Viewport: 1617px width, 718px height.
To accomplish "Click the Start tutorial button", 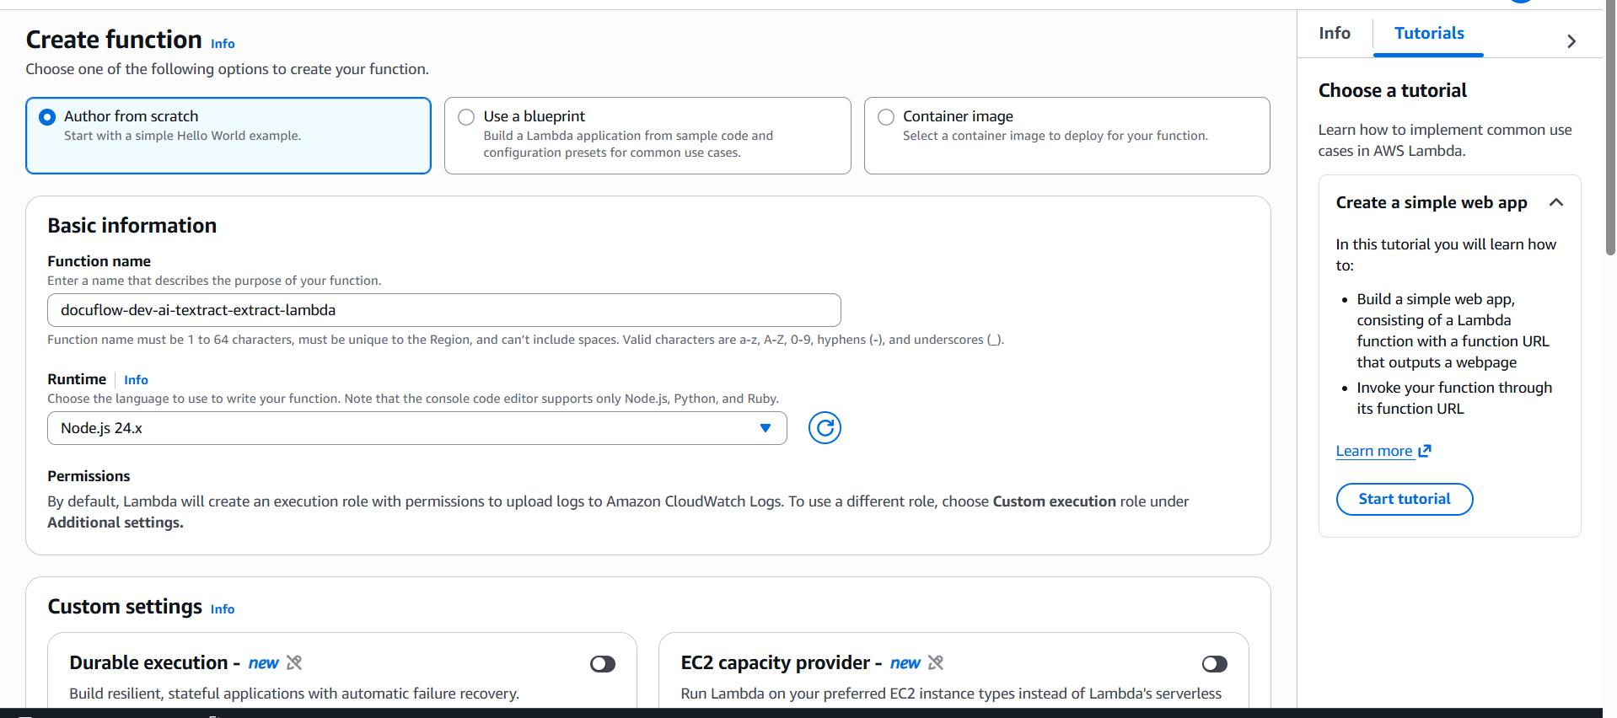I will point(1405,499).
